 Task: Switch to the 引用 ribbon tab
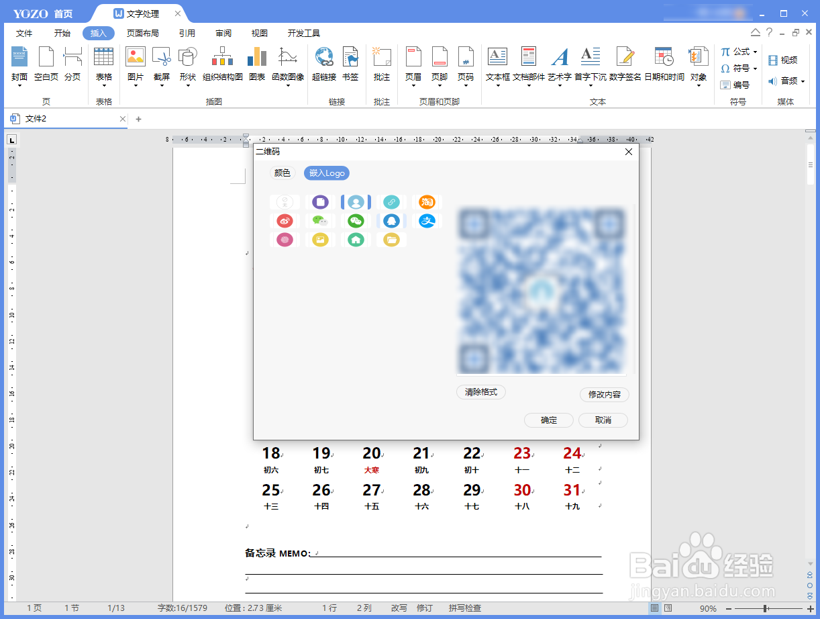point(187,33)
